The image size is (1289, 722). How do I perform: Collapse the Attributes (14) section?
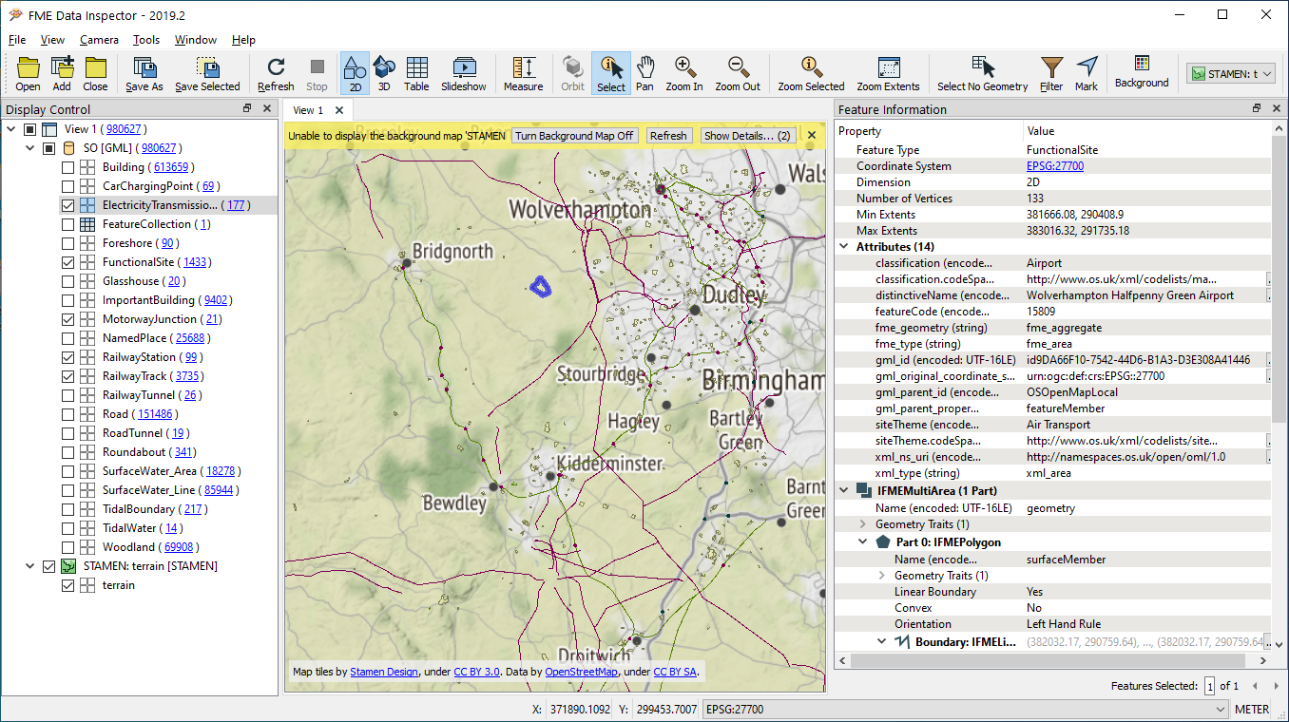844,247
